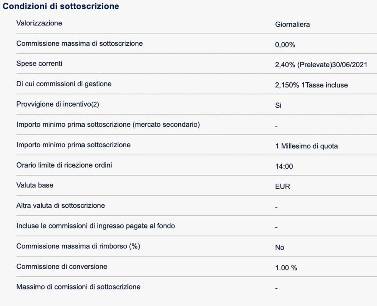Select the 1 Millesimo di quota value
The width and height of the screenshot is (377, 306).
[x=306, y=146]
